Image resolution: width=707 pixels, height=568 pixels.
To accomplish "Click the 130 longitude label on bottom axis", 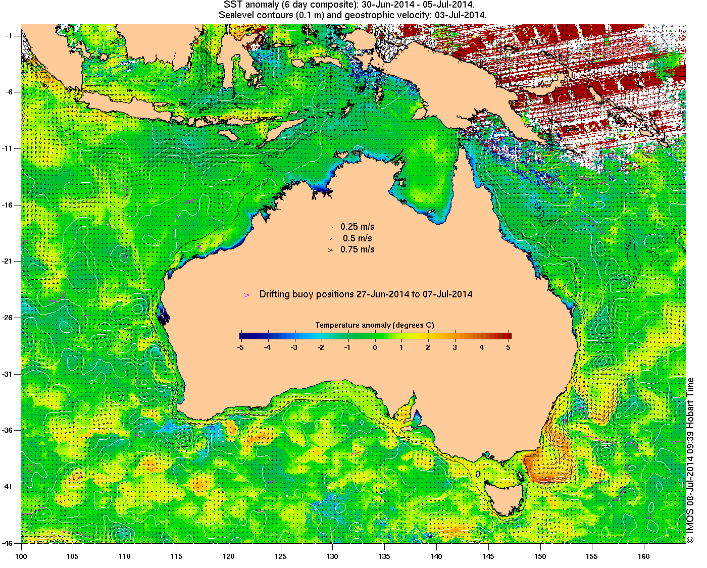I will pos(332,556).
